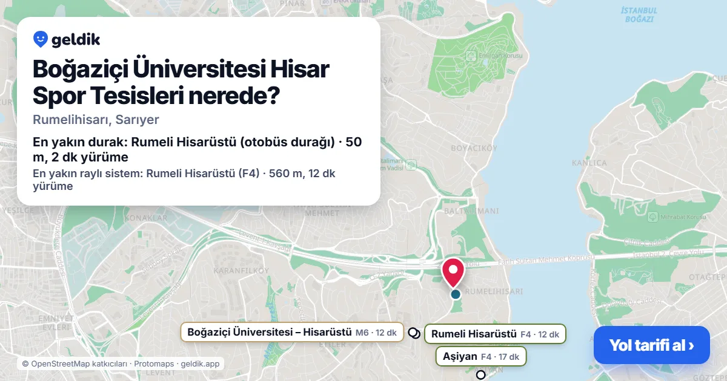Click the teal bus stop dot below the red pin
The width and height of the screenshot is (727, 381).
pyautogui.click(x=456, y=294)
